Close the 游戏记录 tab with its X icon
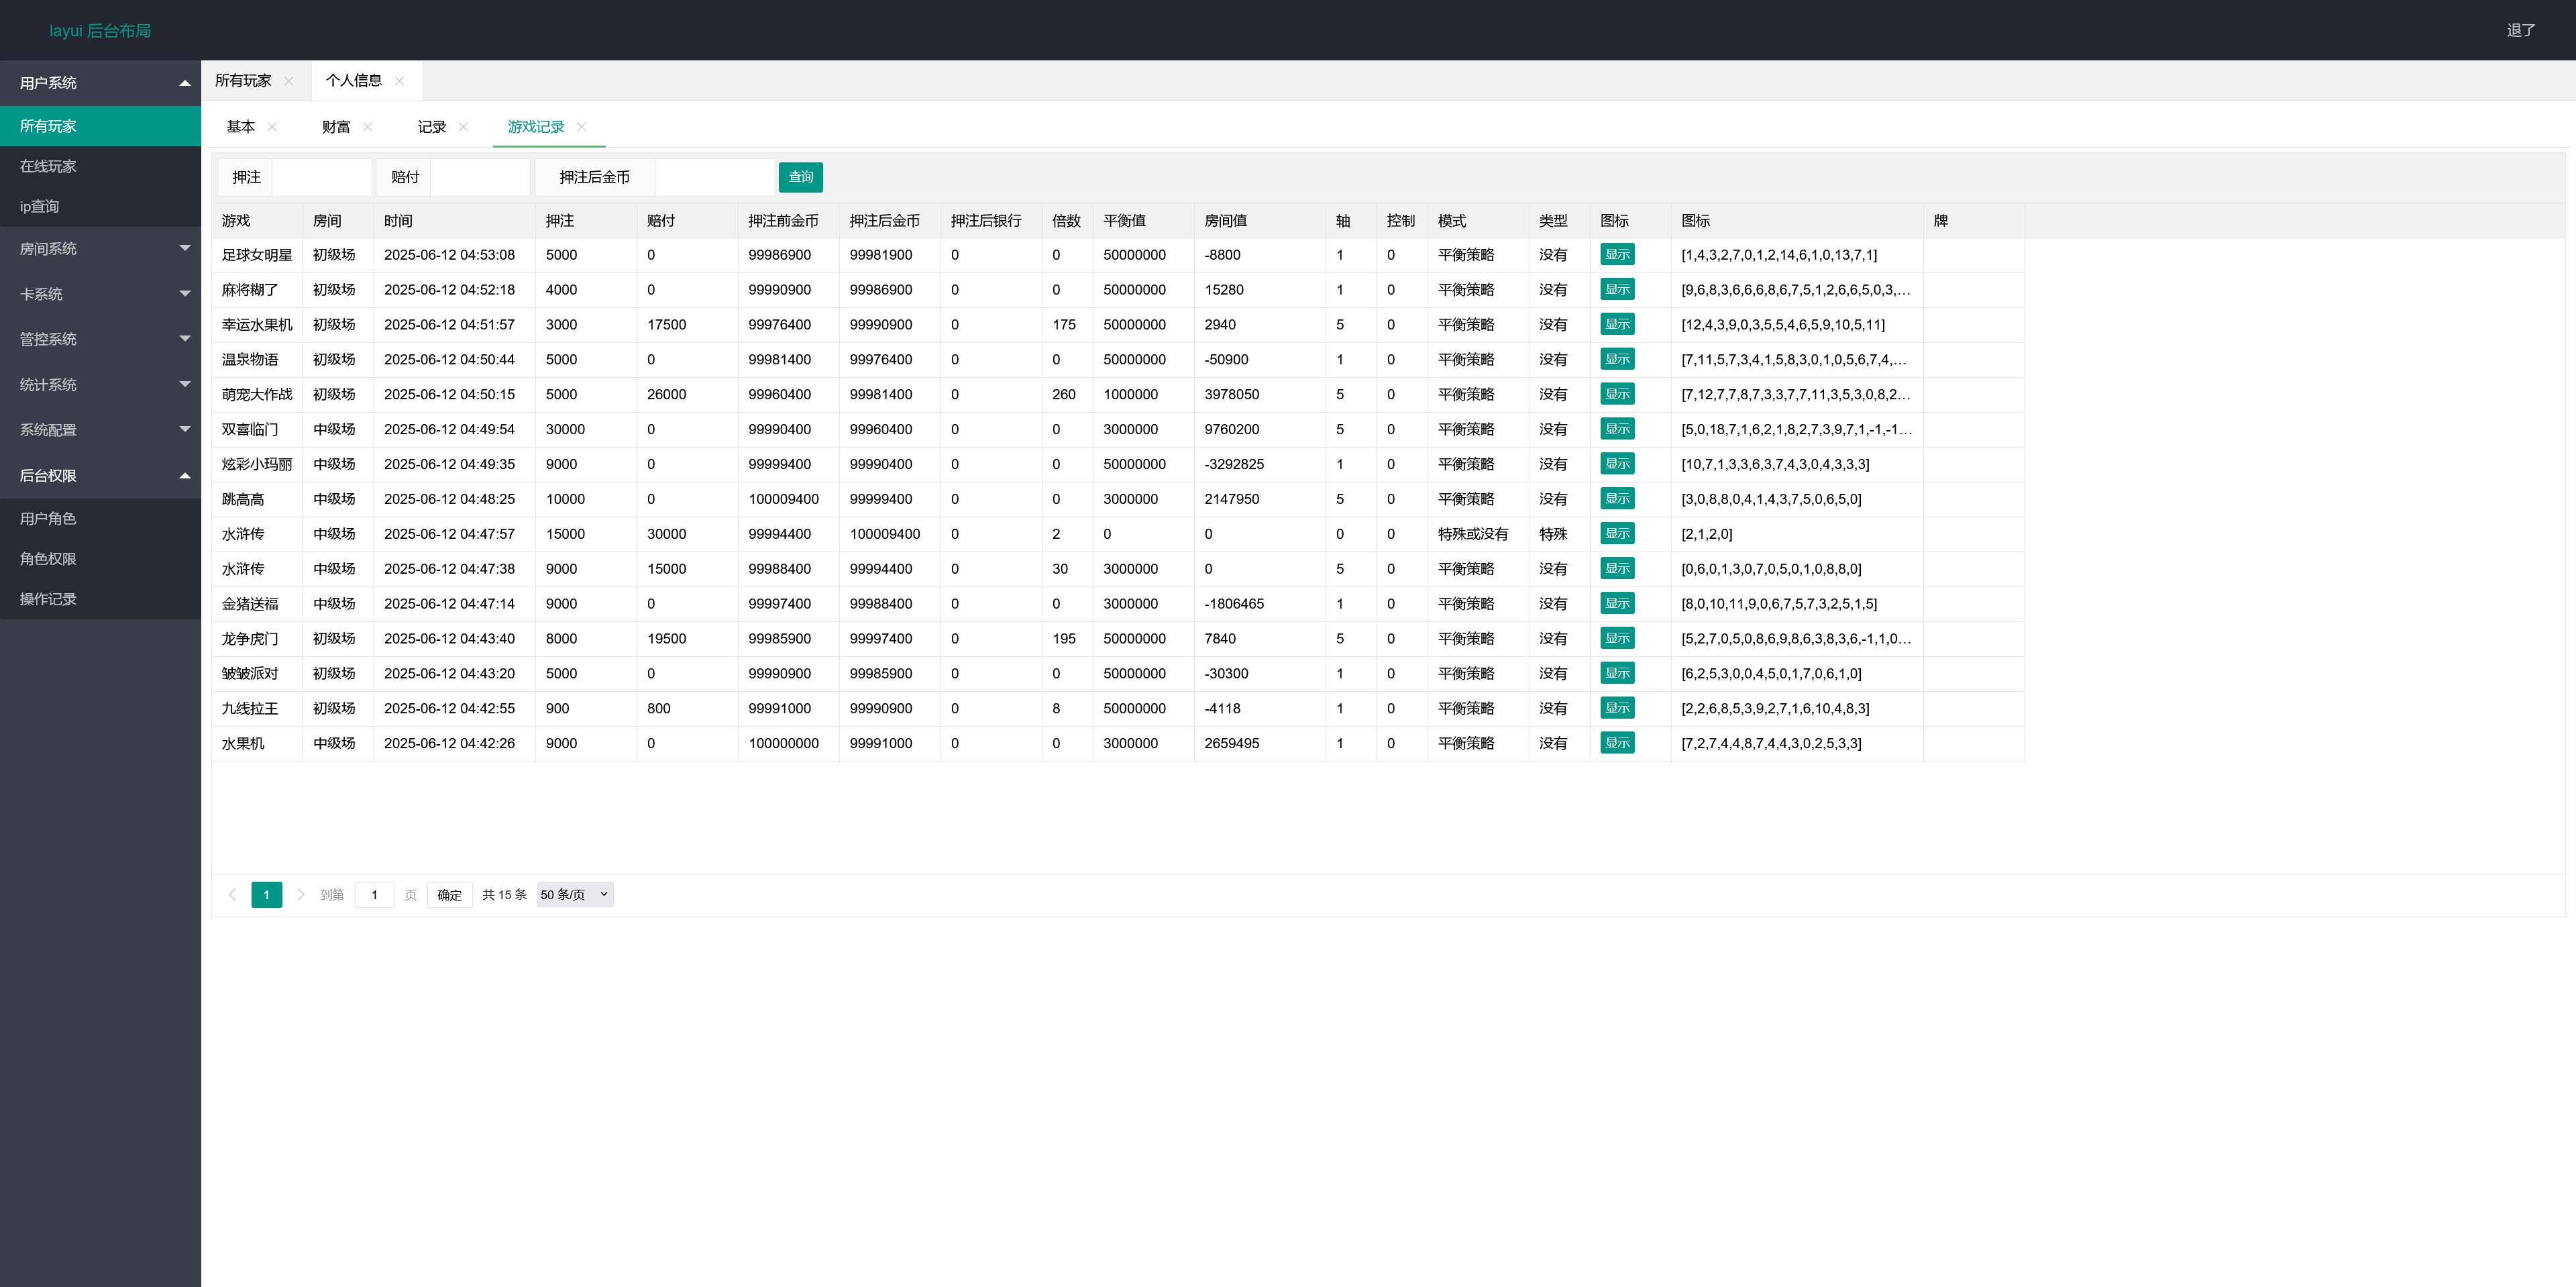2576x1287 pixels. [581, 127]
